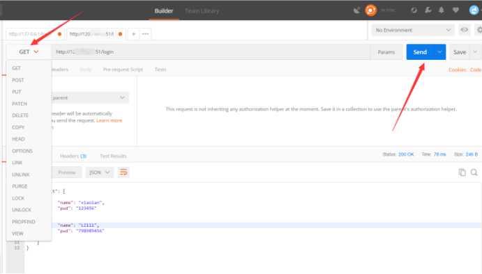Switch to the Builder tab
This screenshot has width=482, height=274.
163,10
